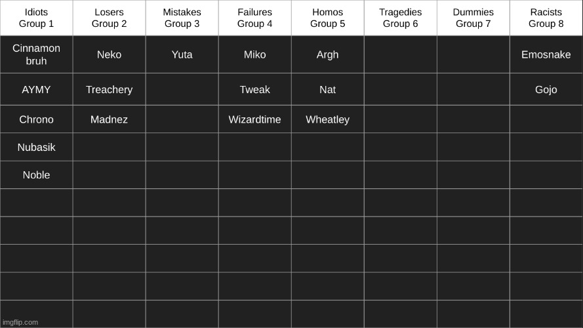This screenshot has height=328, width=583.
Task: Select the Group 2 header cell
Action: (110, 18)
